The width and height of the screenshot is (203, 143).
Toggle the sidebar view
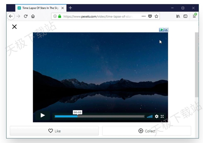[x=185, y=16]
